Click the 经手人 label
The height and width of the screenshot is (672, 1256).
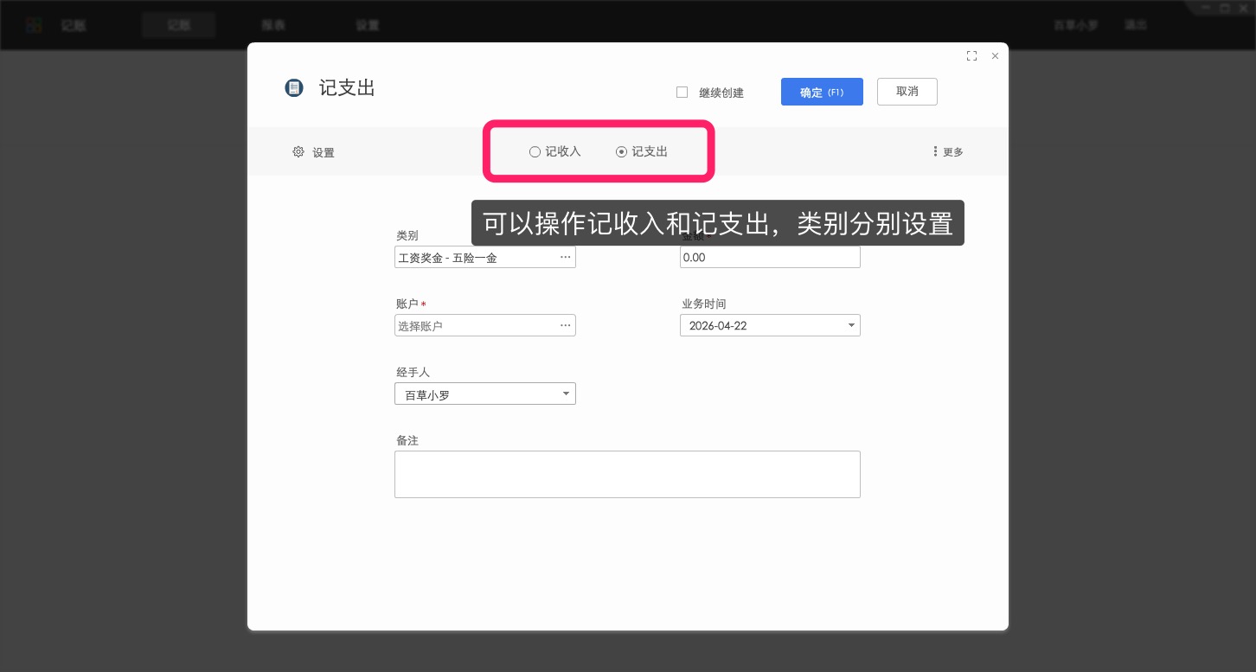(413, 372)
